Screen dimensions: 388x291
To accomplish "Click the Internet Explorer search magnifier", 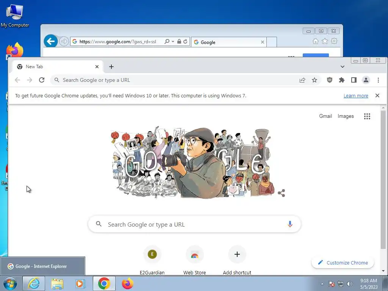I will (167, 41).
